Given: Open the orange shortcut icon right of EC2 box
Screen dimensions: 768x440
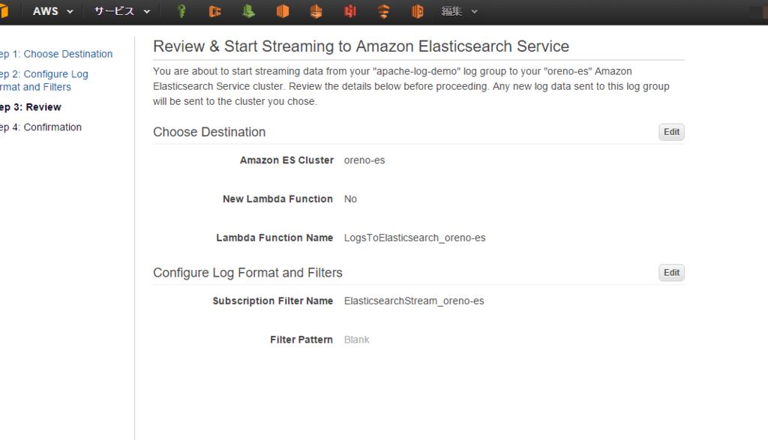Looking at the screenshot, I should pyautogui.click(x=316, y=11).
